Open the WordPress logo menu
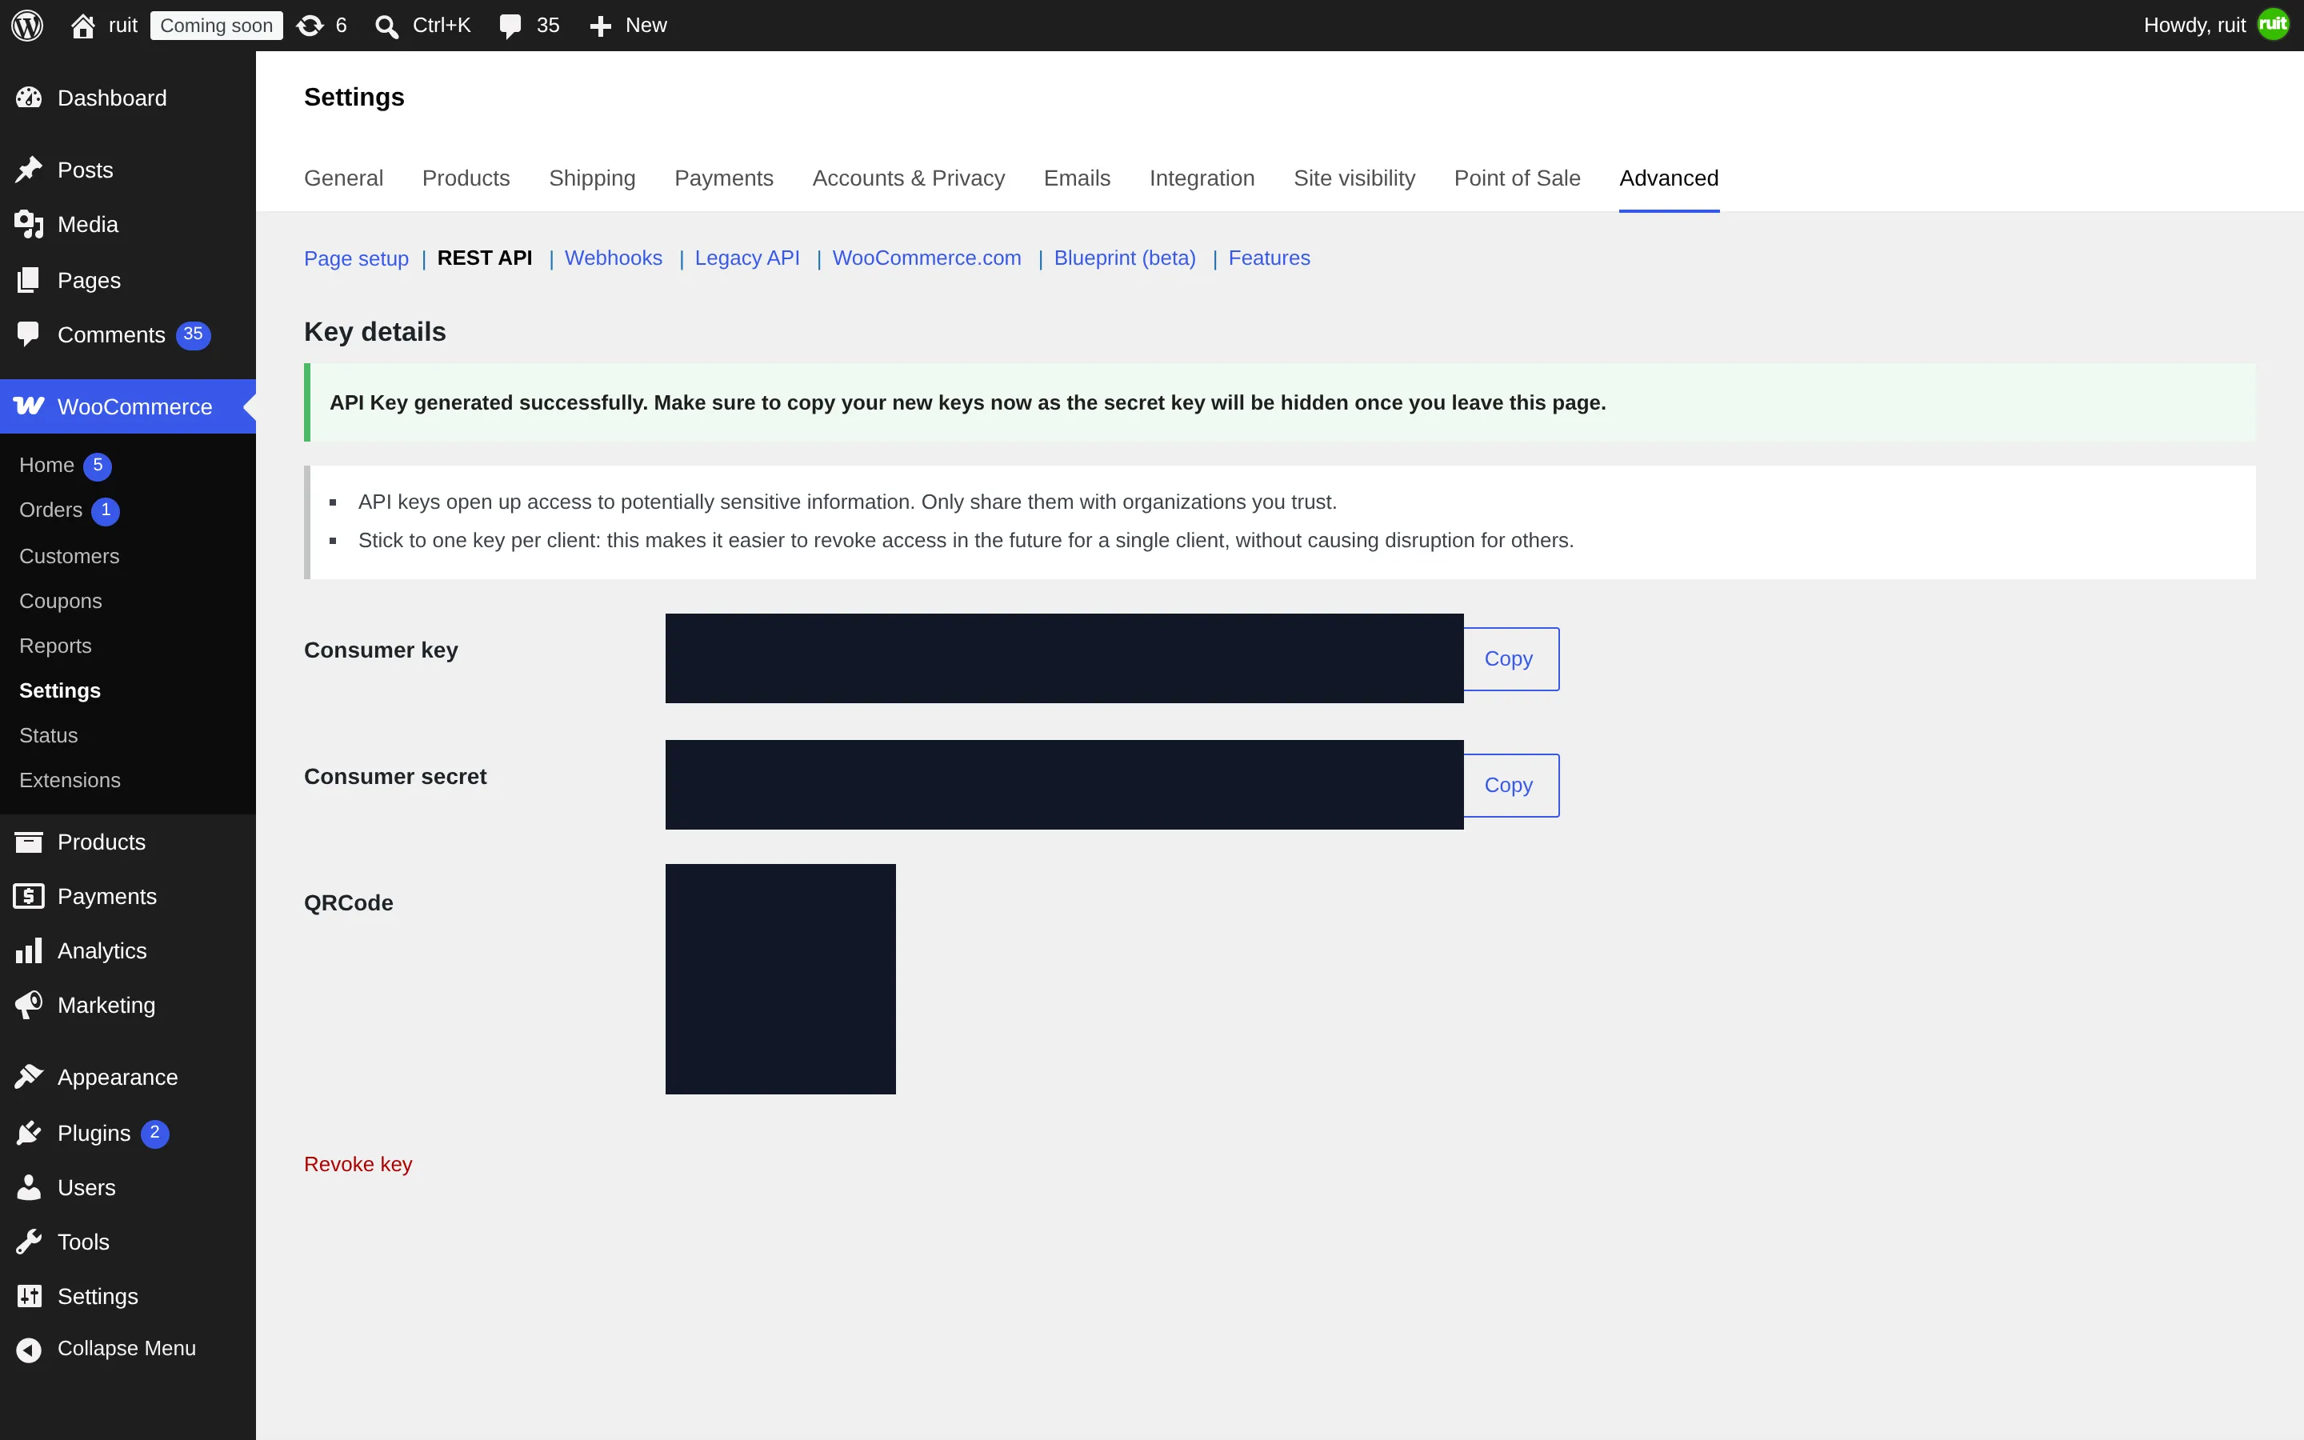Image resolution: width=2304 pixels, height=1440 pixels. coord(28,26)
